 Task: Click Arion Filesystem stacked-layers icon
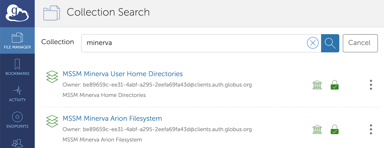click(52, 121)
